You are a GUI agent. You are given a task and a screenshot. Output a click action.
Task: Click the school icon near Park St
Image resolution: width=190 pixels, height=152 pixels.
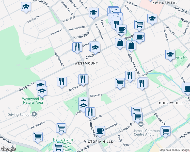click(152, 18)
